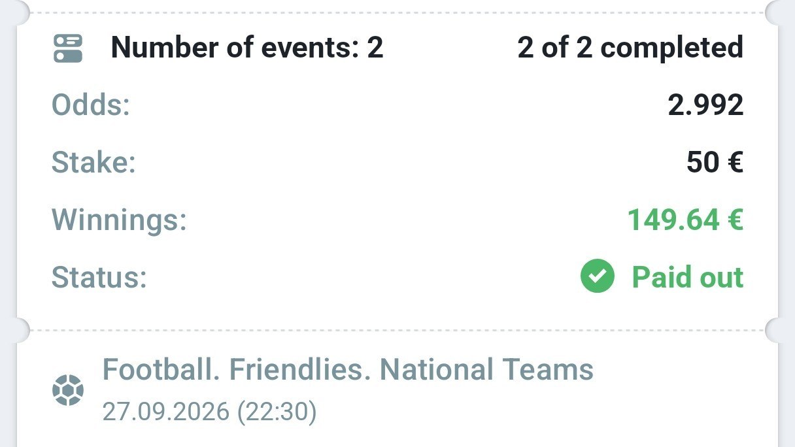795x447 pixels.
Task: Tap the Winnings label
Action: (120, 220)
